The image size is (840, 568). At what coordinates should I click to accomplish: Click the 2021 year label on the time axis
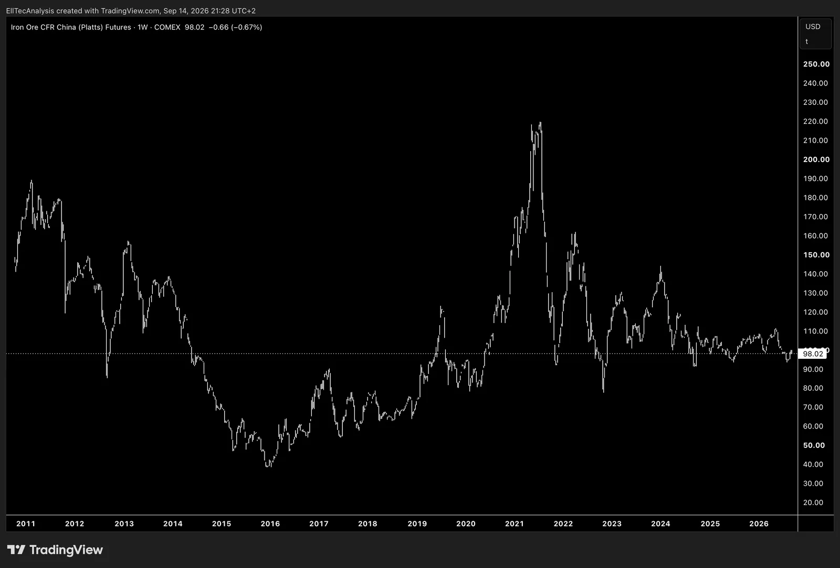(514, 523)
